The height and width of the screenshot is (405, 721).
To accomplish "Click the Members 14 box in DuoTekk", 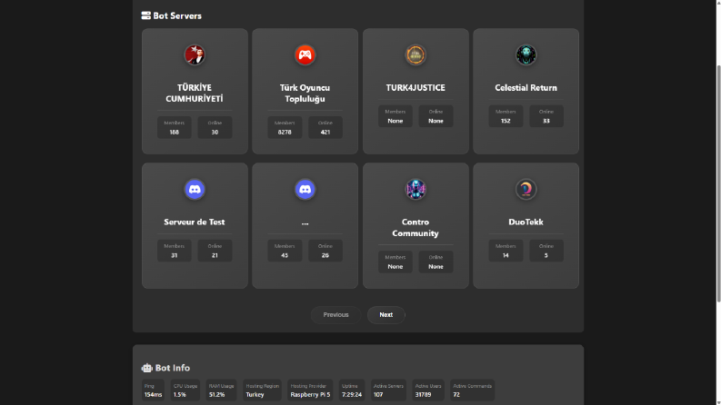I will (x=506, y=251).
